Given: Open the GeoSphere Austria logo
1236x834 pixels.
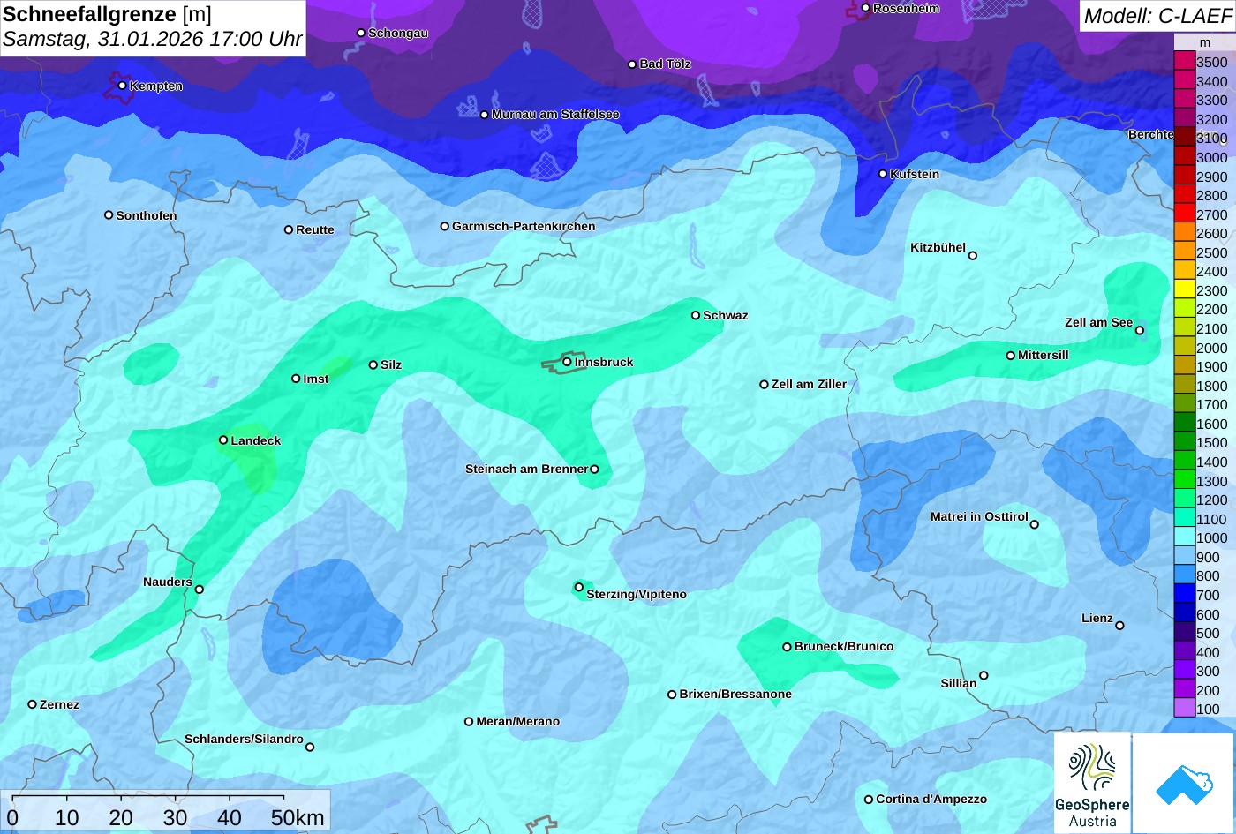Looking at the screenshot, I should pyautogui.click(x=1092, y=784).
